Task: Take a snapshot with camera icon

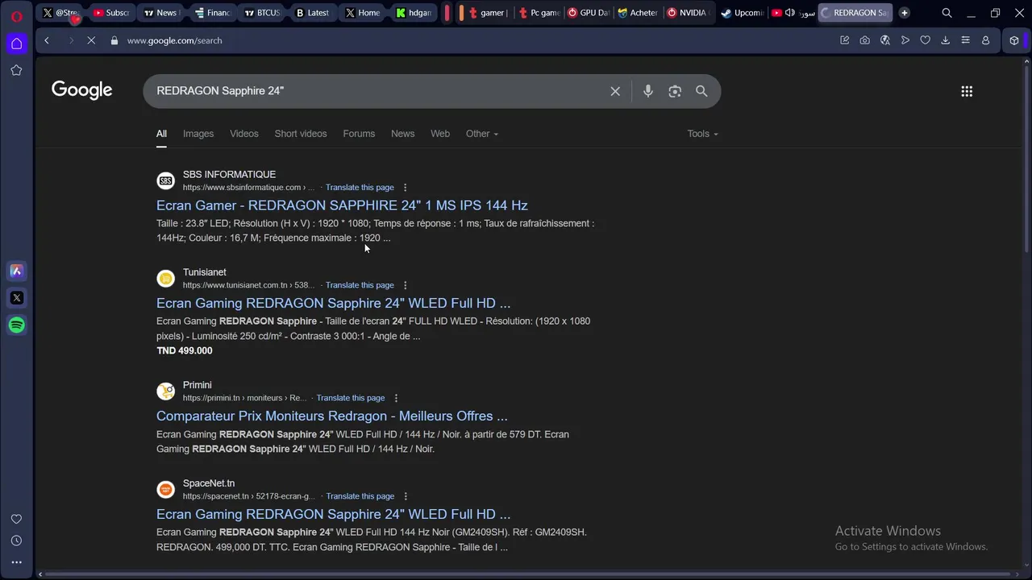Action: point(864,40)
